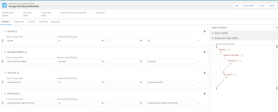Click lock icon beside Product2
This screenshot has height=112, width=278.
[19, 94]
